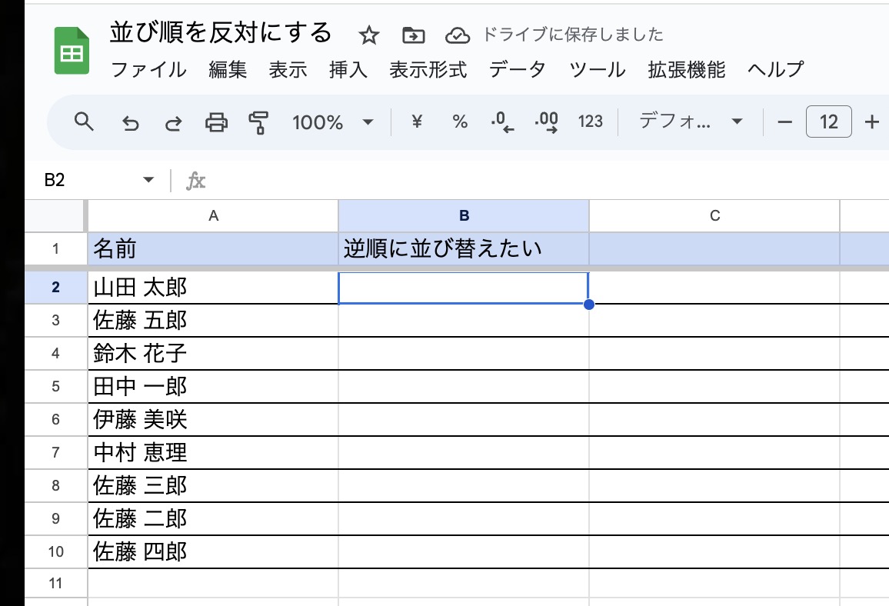The image size is (889, 606).
Task: Open the 拡張機能 menu
Action: tap(687, 70)
